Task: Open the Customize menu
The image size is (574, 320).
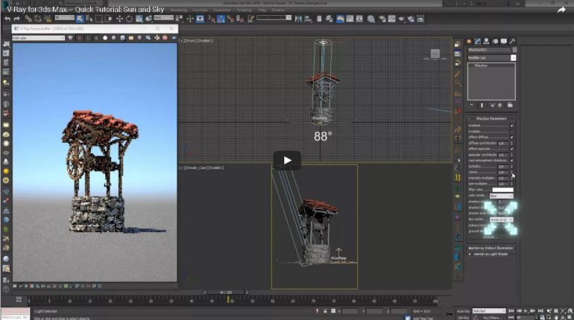Action: [222, 10]
